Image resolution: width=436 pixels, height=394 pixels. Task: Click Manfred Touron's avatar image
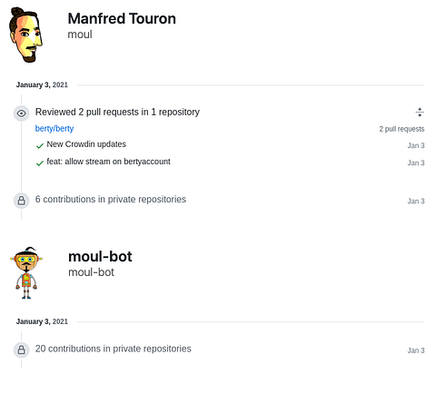tap(26, 34)
